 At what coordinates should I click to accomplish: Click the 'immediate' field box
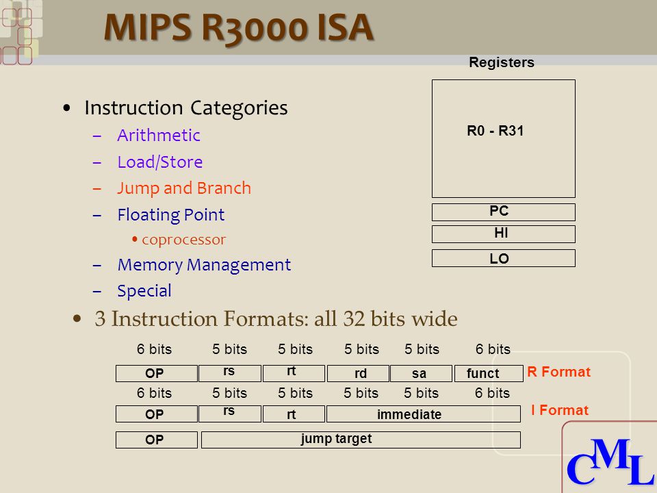424,414
